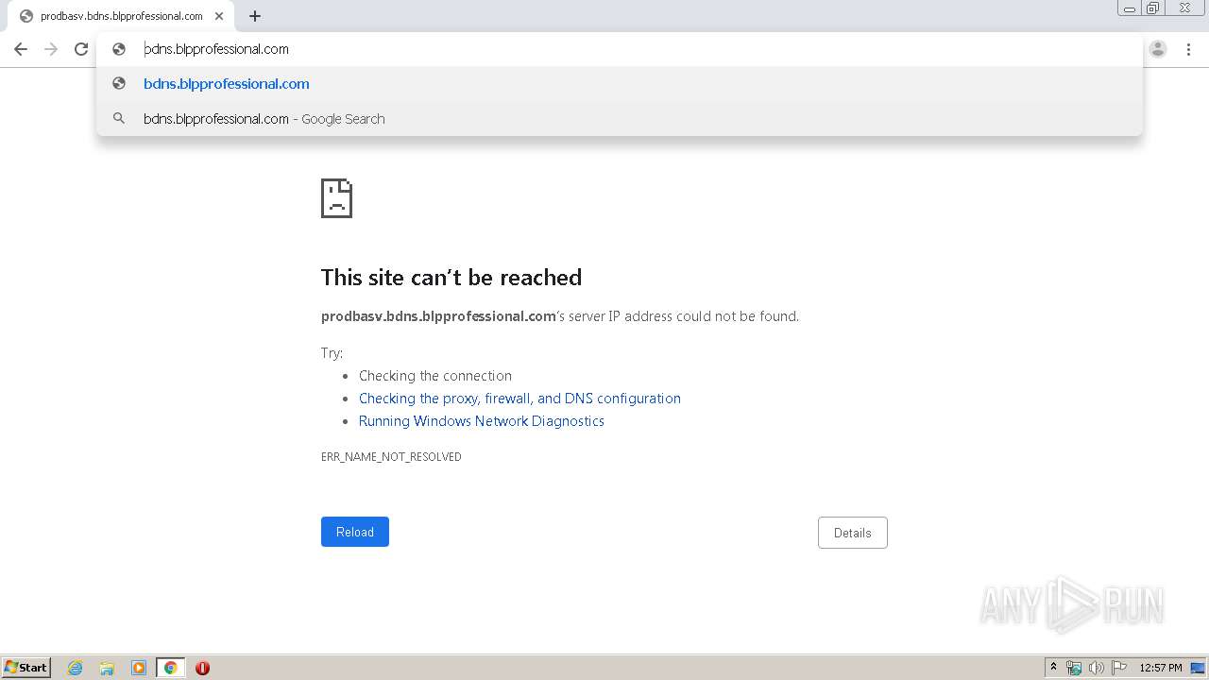Launch Internet Explorer from the taskbar
The height and width of the screenshot is (680, 1209).
click(x=76, y=668)
